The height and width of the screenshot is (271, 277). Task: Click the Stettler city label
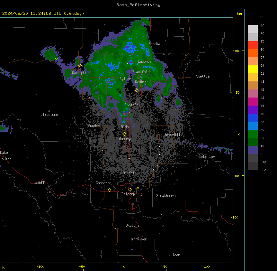tap(204, 76)
